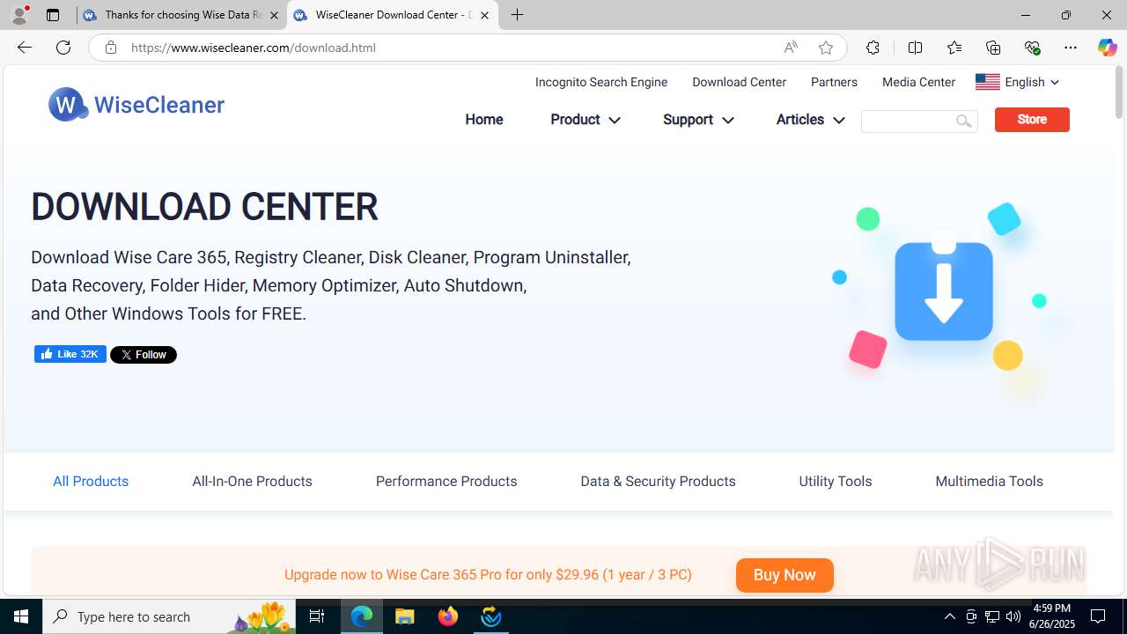Image resolution: width=1127 pixels, height=634 pixels.
Task: Click the US flag language icon
Action: tap(987, 82)
